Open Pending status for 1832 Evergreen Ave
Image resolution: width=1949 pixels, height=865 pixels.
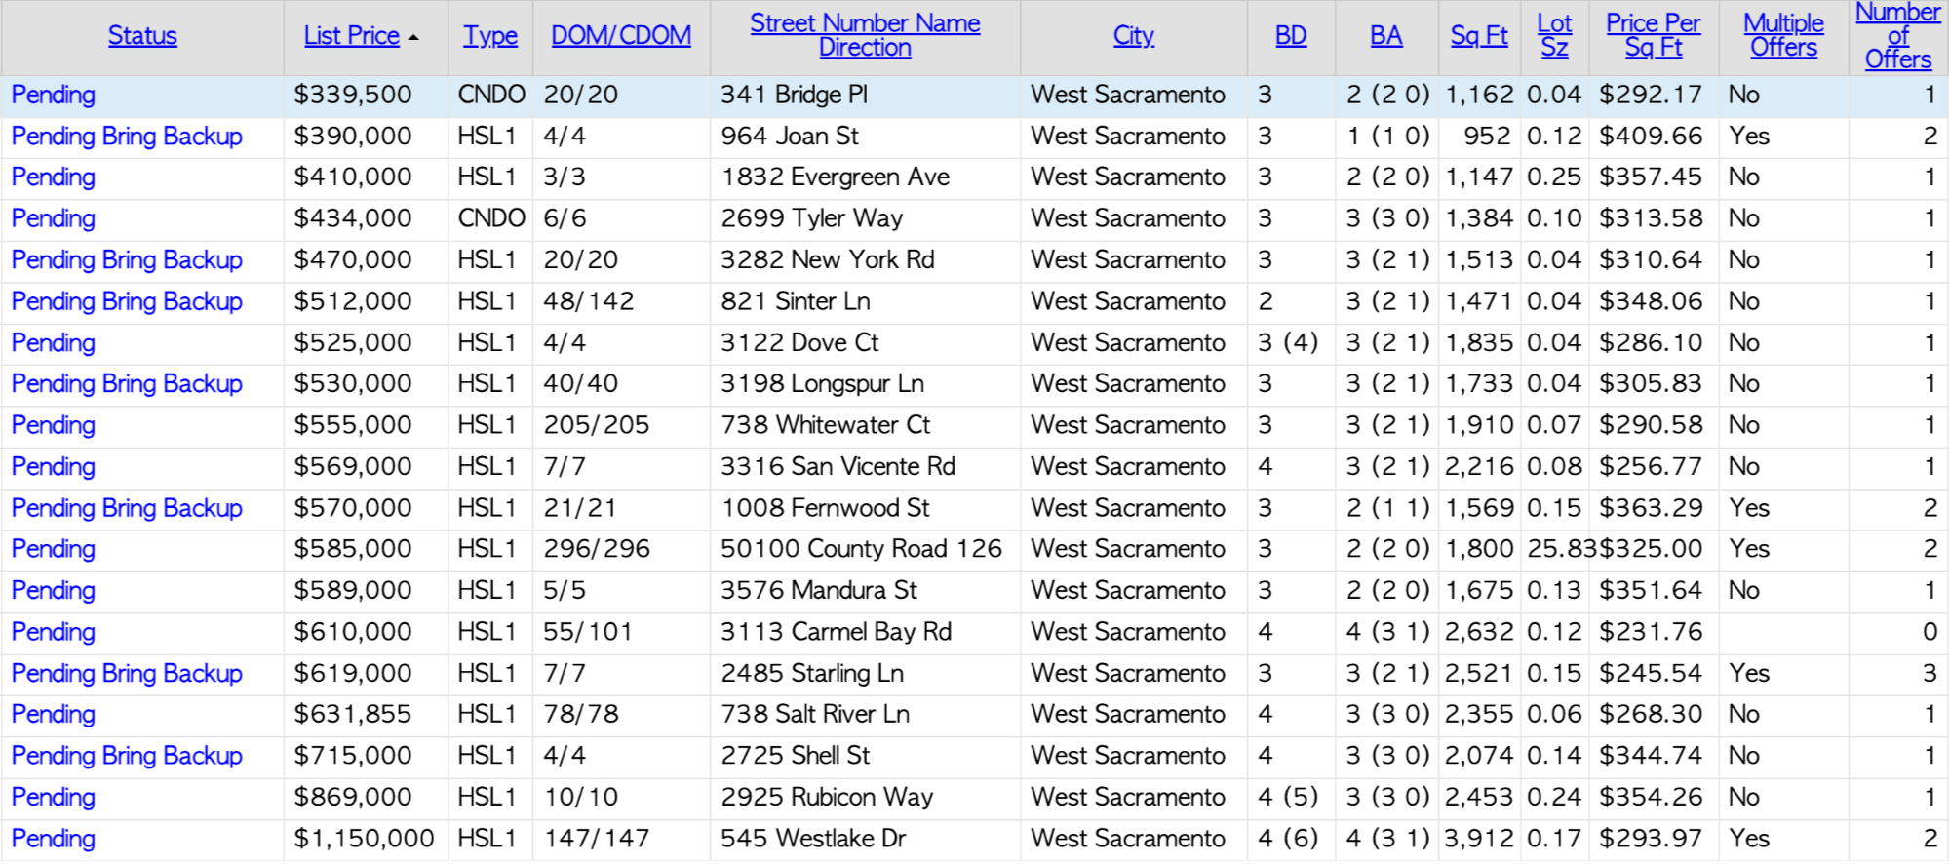(x=54, y=177)
